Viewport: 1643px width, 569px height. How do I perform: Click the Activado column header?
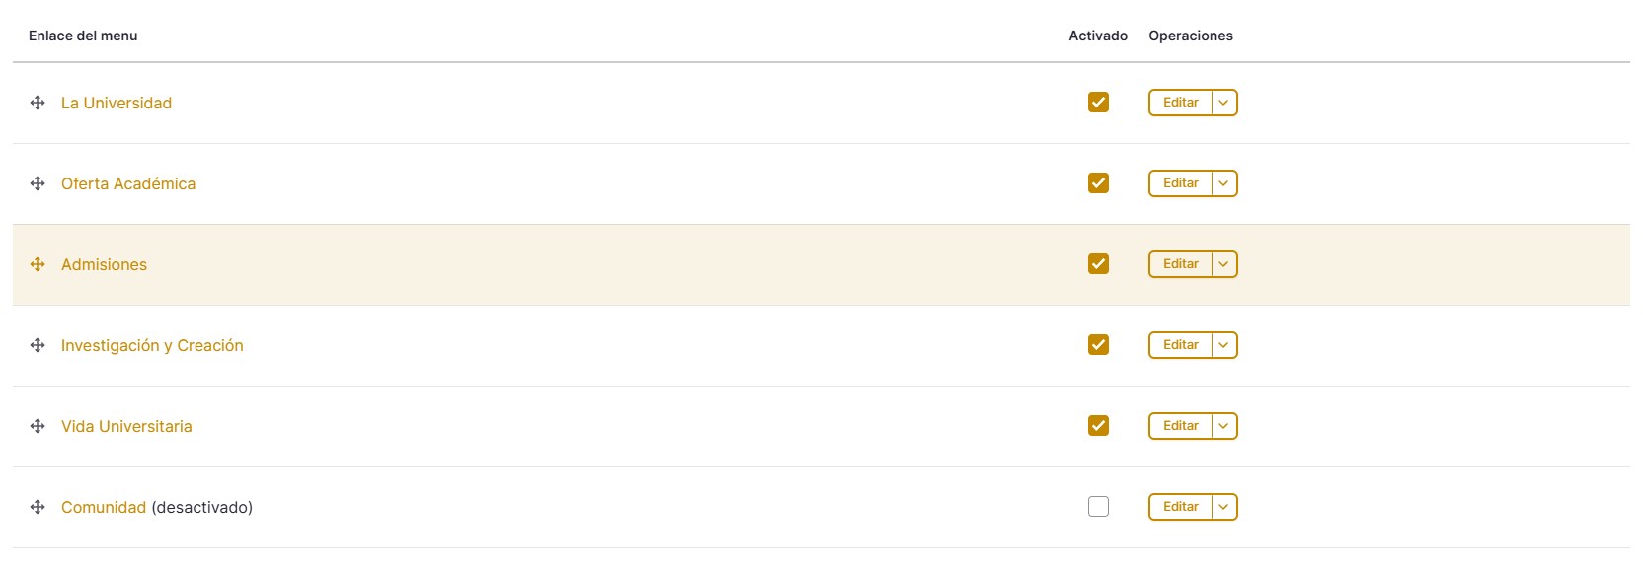point(1098,36)
